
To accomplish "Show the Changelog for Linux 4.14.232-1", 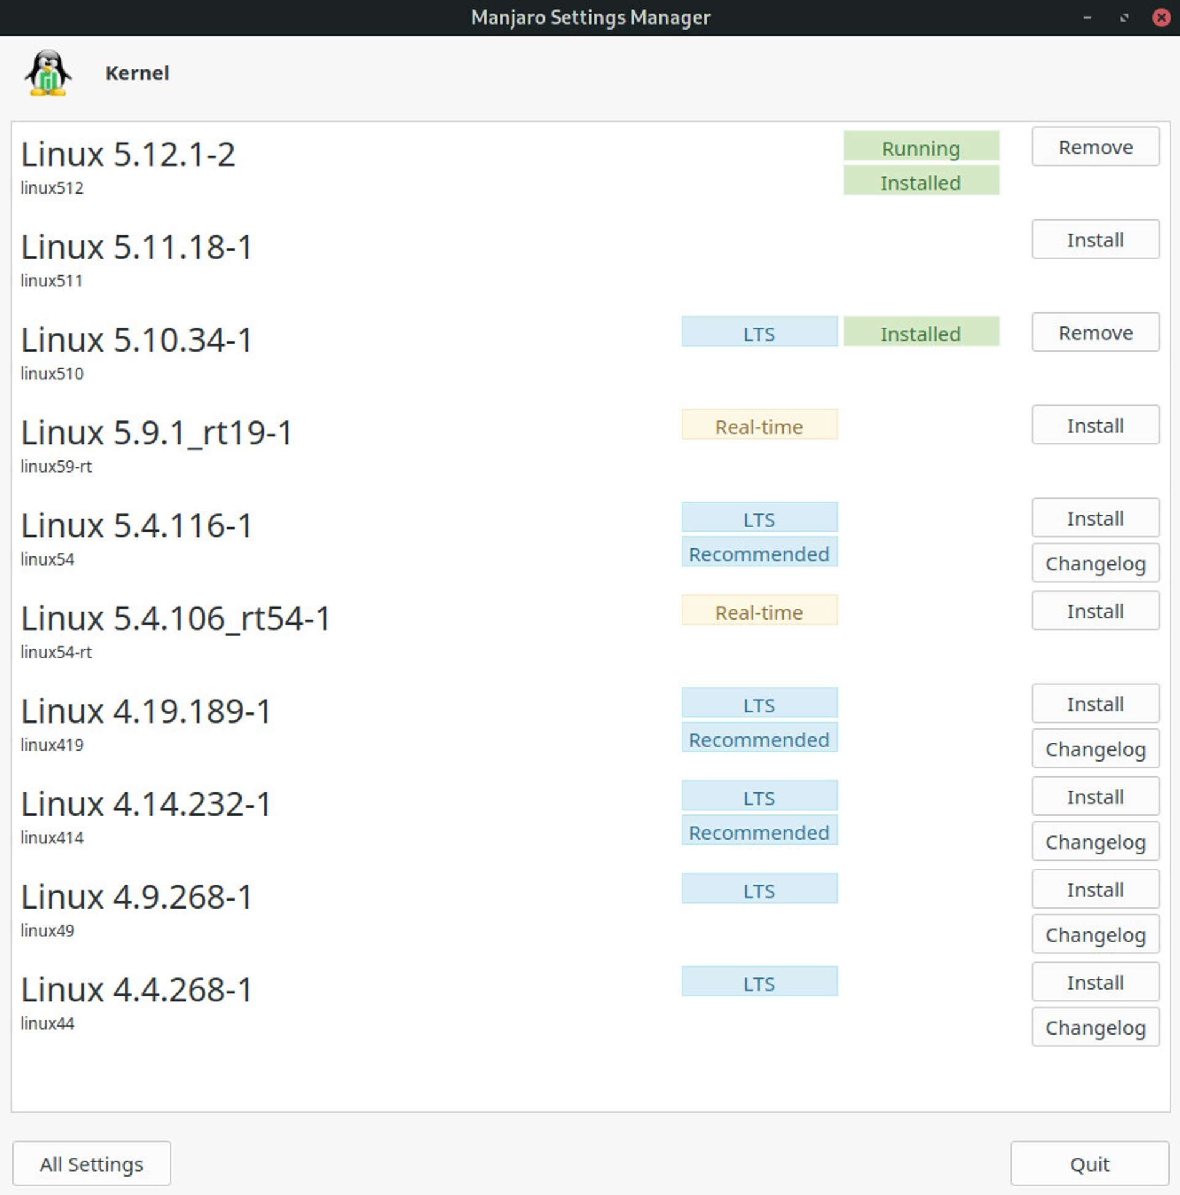I will 1095,841.
